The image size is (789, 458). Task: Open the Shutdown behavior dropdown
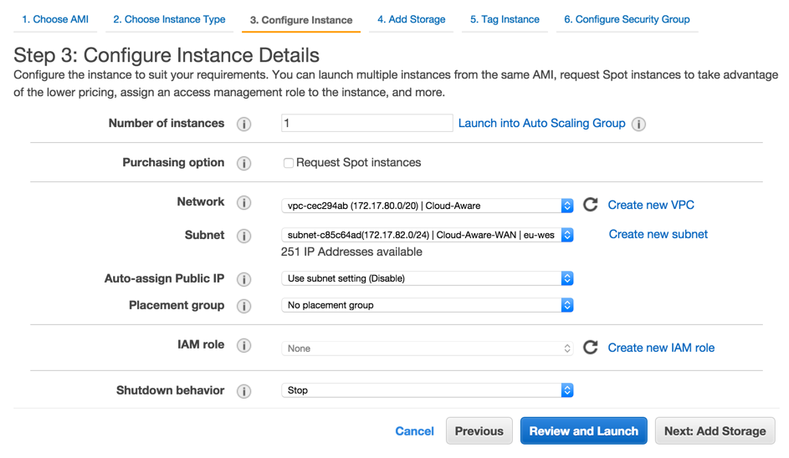pos(427,390)
